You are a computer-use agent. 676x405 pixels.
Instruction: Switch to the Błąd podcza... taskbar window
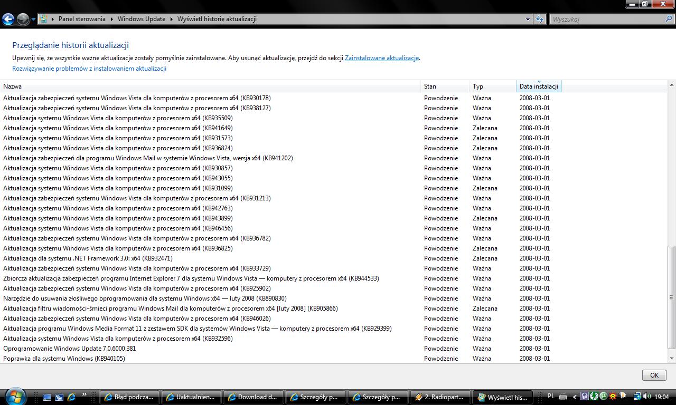tap(129, 397)
